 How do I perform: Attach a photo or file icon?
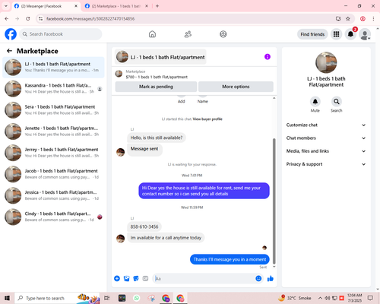click(x=126, y=279)
